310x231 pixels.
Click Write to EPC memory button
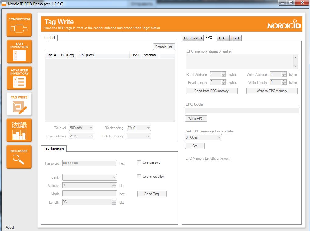pyautogui.click(x=272, y=91)
